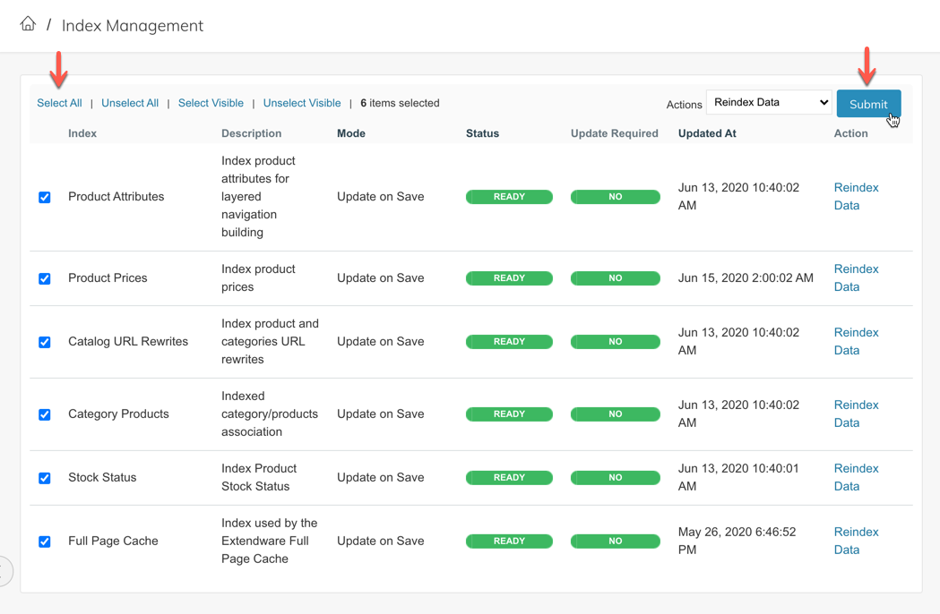Click the Index column header

(x=82, y=133)
